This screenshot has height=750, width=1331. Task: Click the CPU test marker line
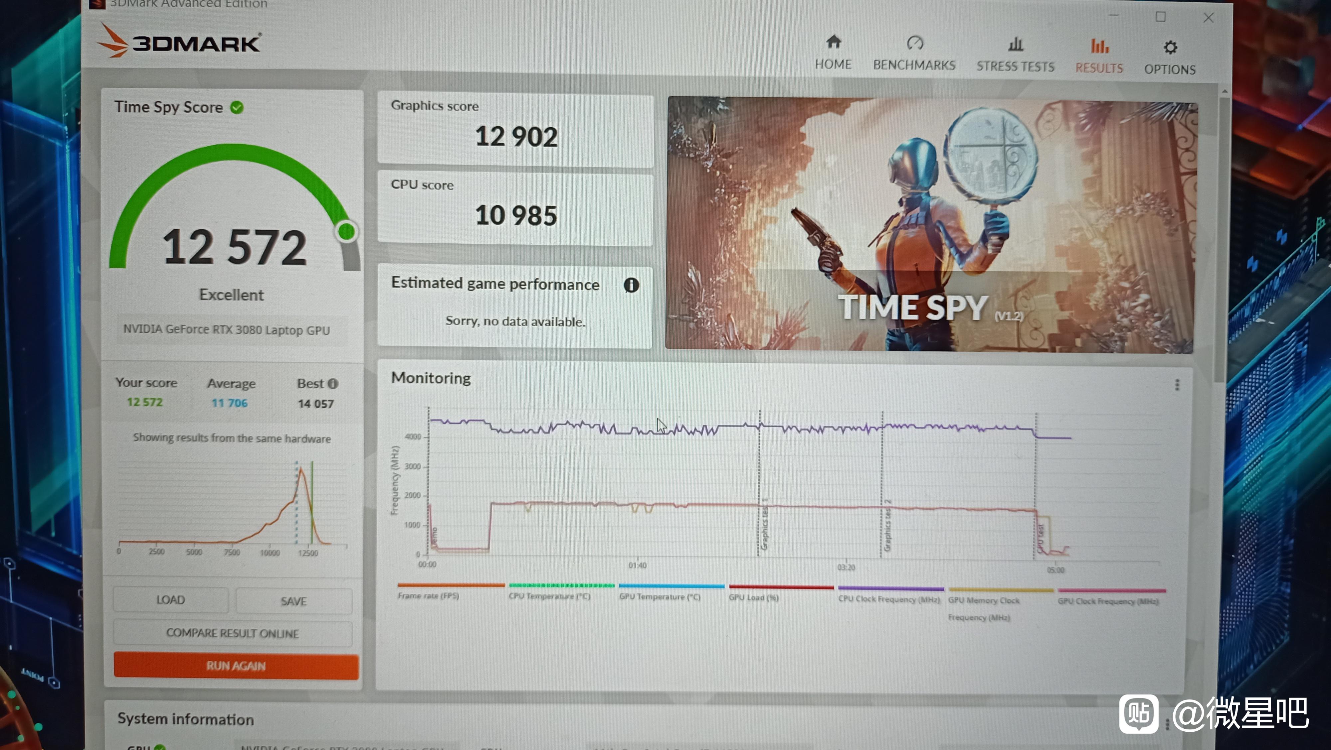tap(1036, 486)
